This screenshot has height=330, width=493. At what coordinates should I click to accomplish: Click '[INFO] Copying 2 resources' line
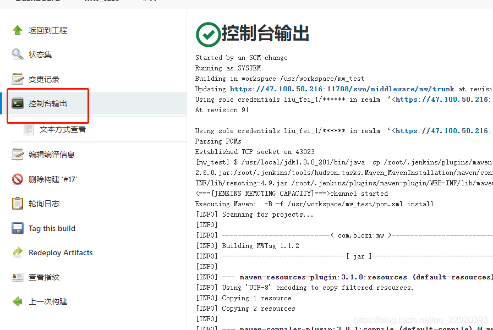pyautogui.click(x=245, y=309)
